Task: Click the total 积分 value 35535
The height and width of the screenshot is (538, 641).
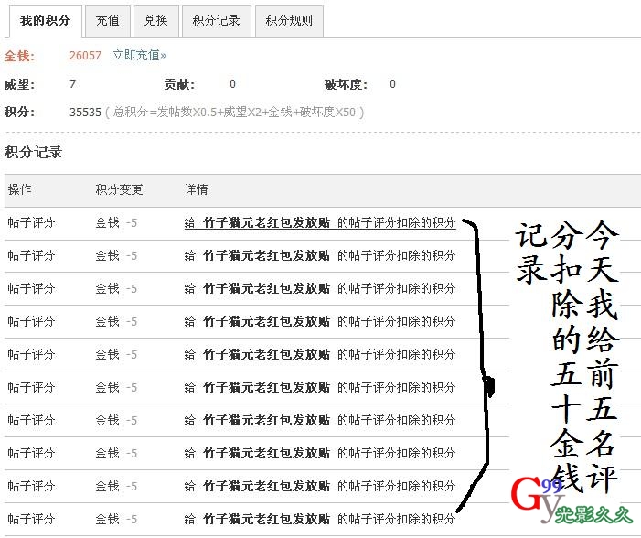Action: point(85,113)
